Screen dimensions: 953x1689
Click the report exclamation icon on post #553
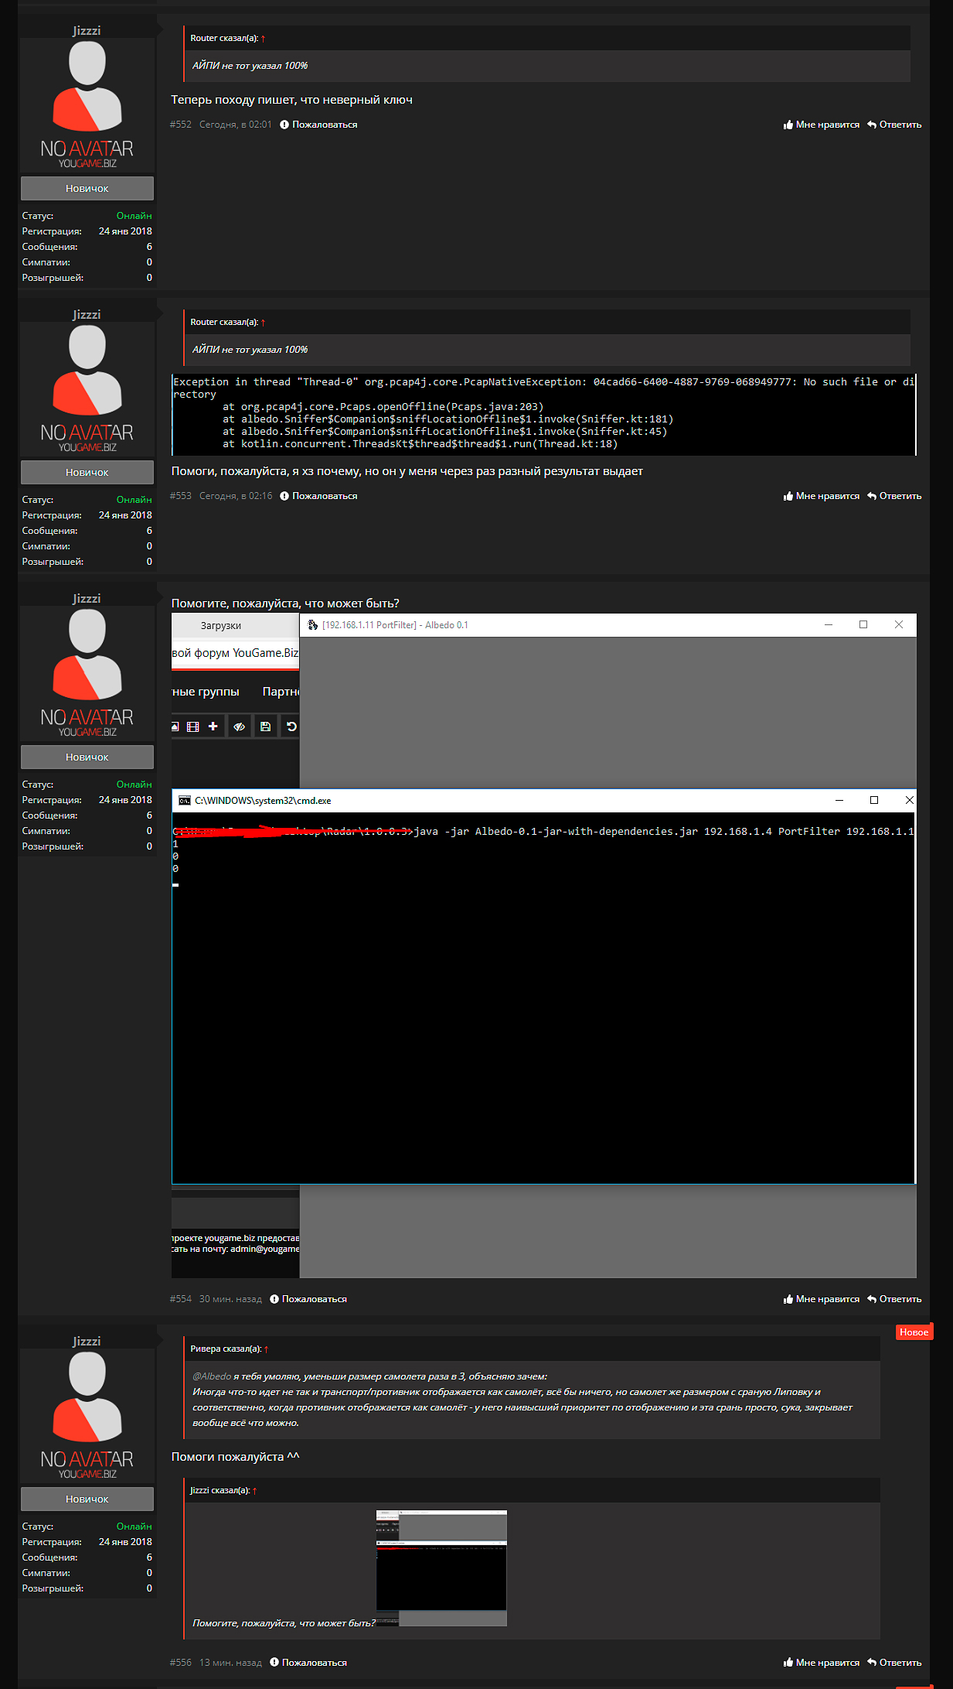(284, 496)
